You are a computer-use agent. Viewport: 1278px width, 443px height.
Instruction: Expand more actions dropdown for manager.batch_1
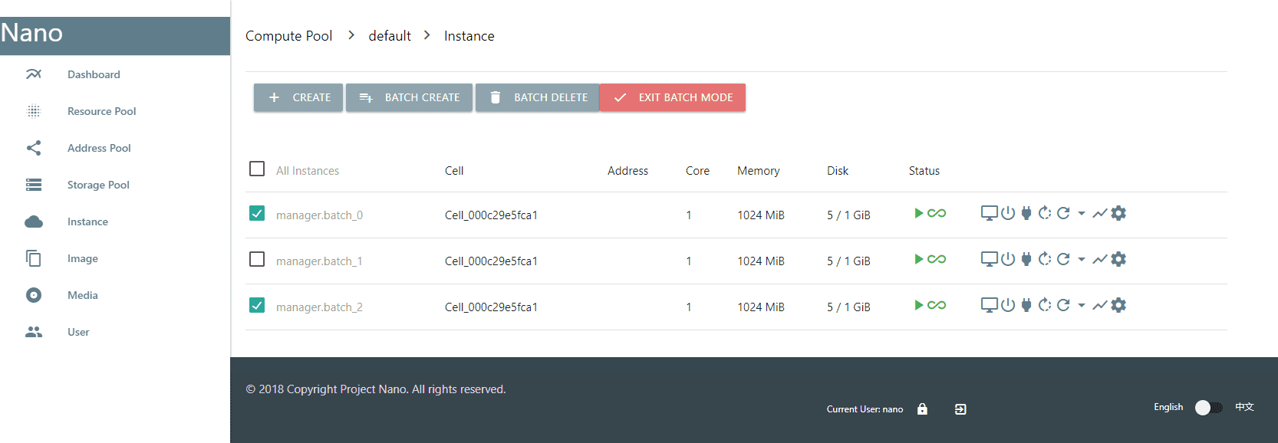tap(1082, 260)
